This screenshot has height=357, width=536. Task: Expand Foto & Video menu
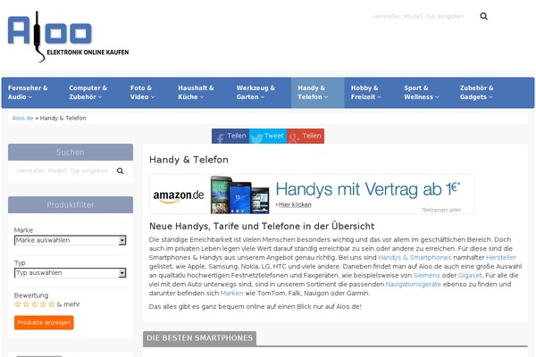coord(143,93)
